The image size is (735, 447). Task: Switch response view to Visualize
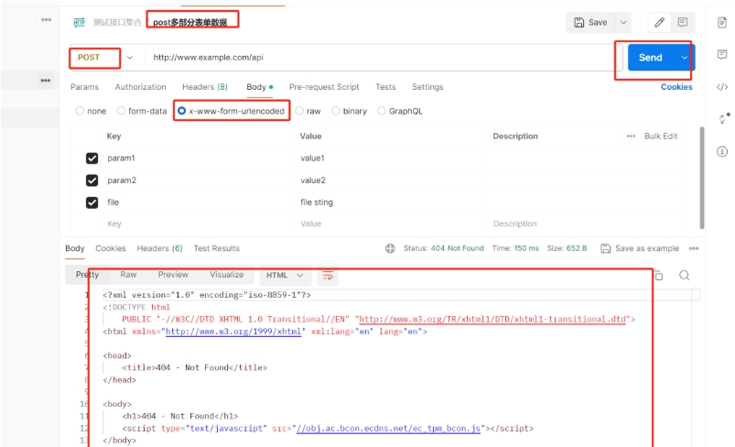pyautogui.click(x=226, y=275)
